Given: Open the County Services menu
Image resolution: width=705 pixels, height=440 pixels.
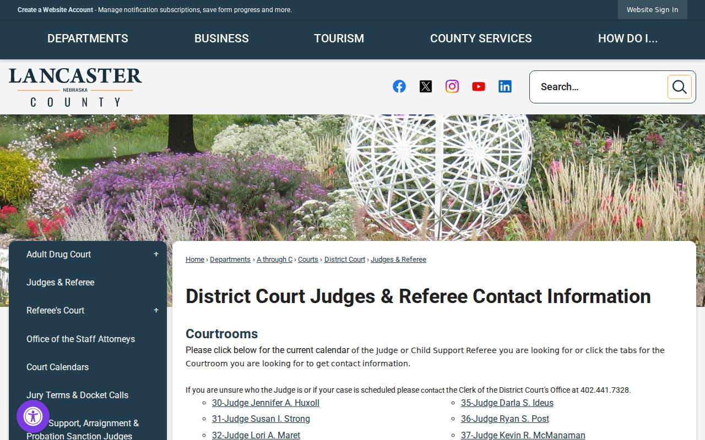Looking at the screenshot, I should pyautogui.click(x=481, y=38).
